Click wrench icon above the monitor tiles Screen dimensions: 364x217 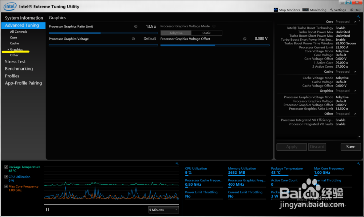tap(359, 164)
